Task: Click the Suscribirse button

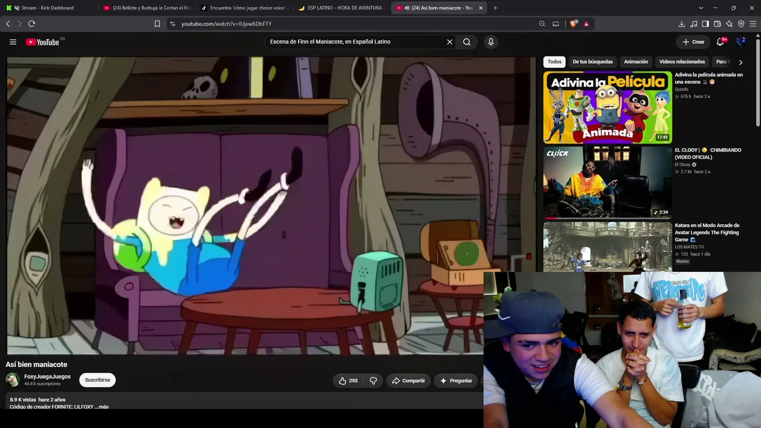Action: (x=98, y=380)
